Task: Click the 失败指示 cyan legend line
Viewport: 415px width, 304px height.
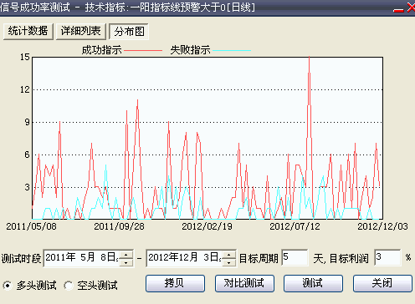Action: coord(232,51)
